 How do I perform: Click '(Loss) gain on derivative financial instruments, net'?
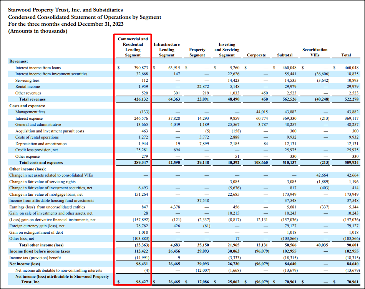tap(52, 220)
